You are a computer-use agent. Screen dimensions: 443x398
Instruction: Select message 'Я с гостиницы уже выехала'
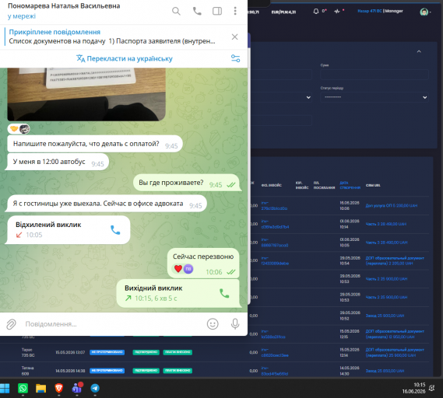tap(107, 204)
